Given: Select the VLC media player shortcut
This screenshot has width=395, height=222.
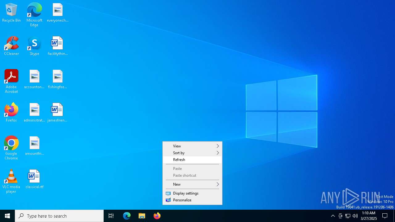Looking at the screenshot, I should click(x=11, y=181).
